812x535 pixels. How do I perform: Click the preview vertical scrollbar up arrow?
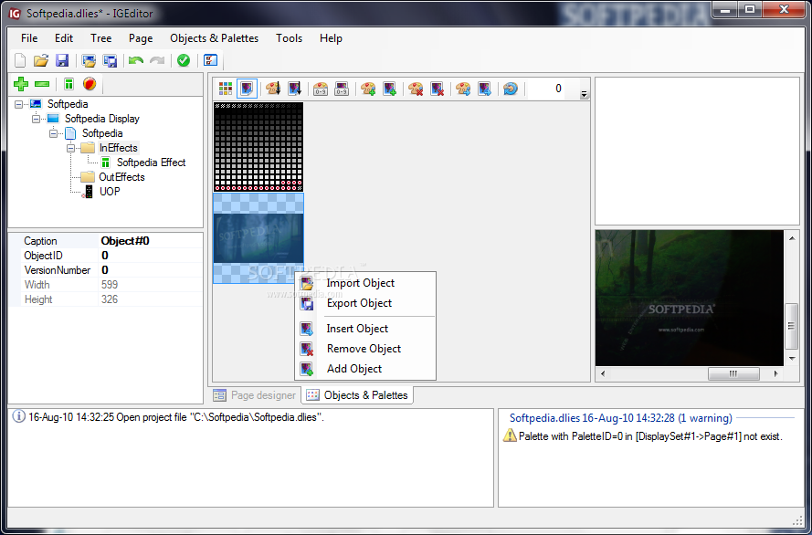click(x=792, y=238)
